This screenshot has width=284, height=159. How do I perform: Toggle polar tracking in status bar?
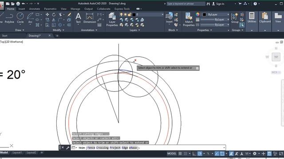(x=200, y=154)
